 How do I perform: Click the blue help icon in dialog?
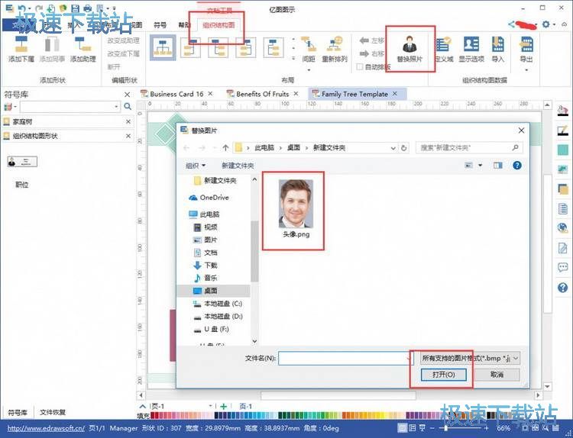point(516,166)
